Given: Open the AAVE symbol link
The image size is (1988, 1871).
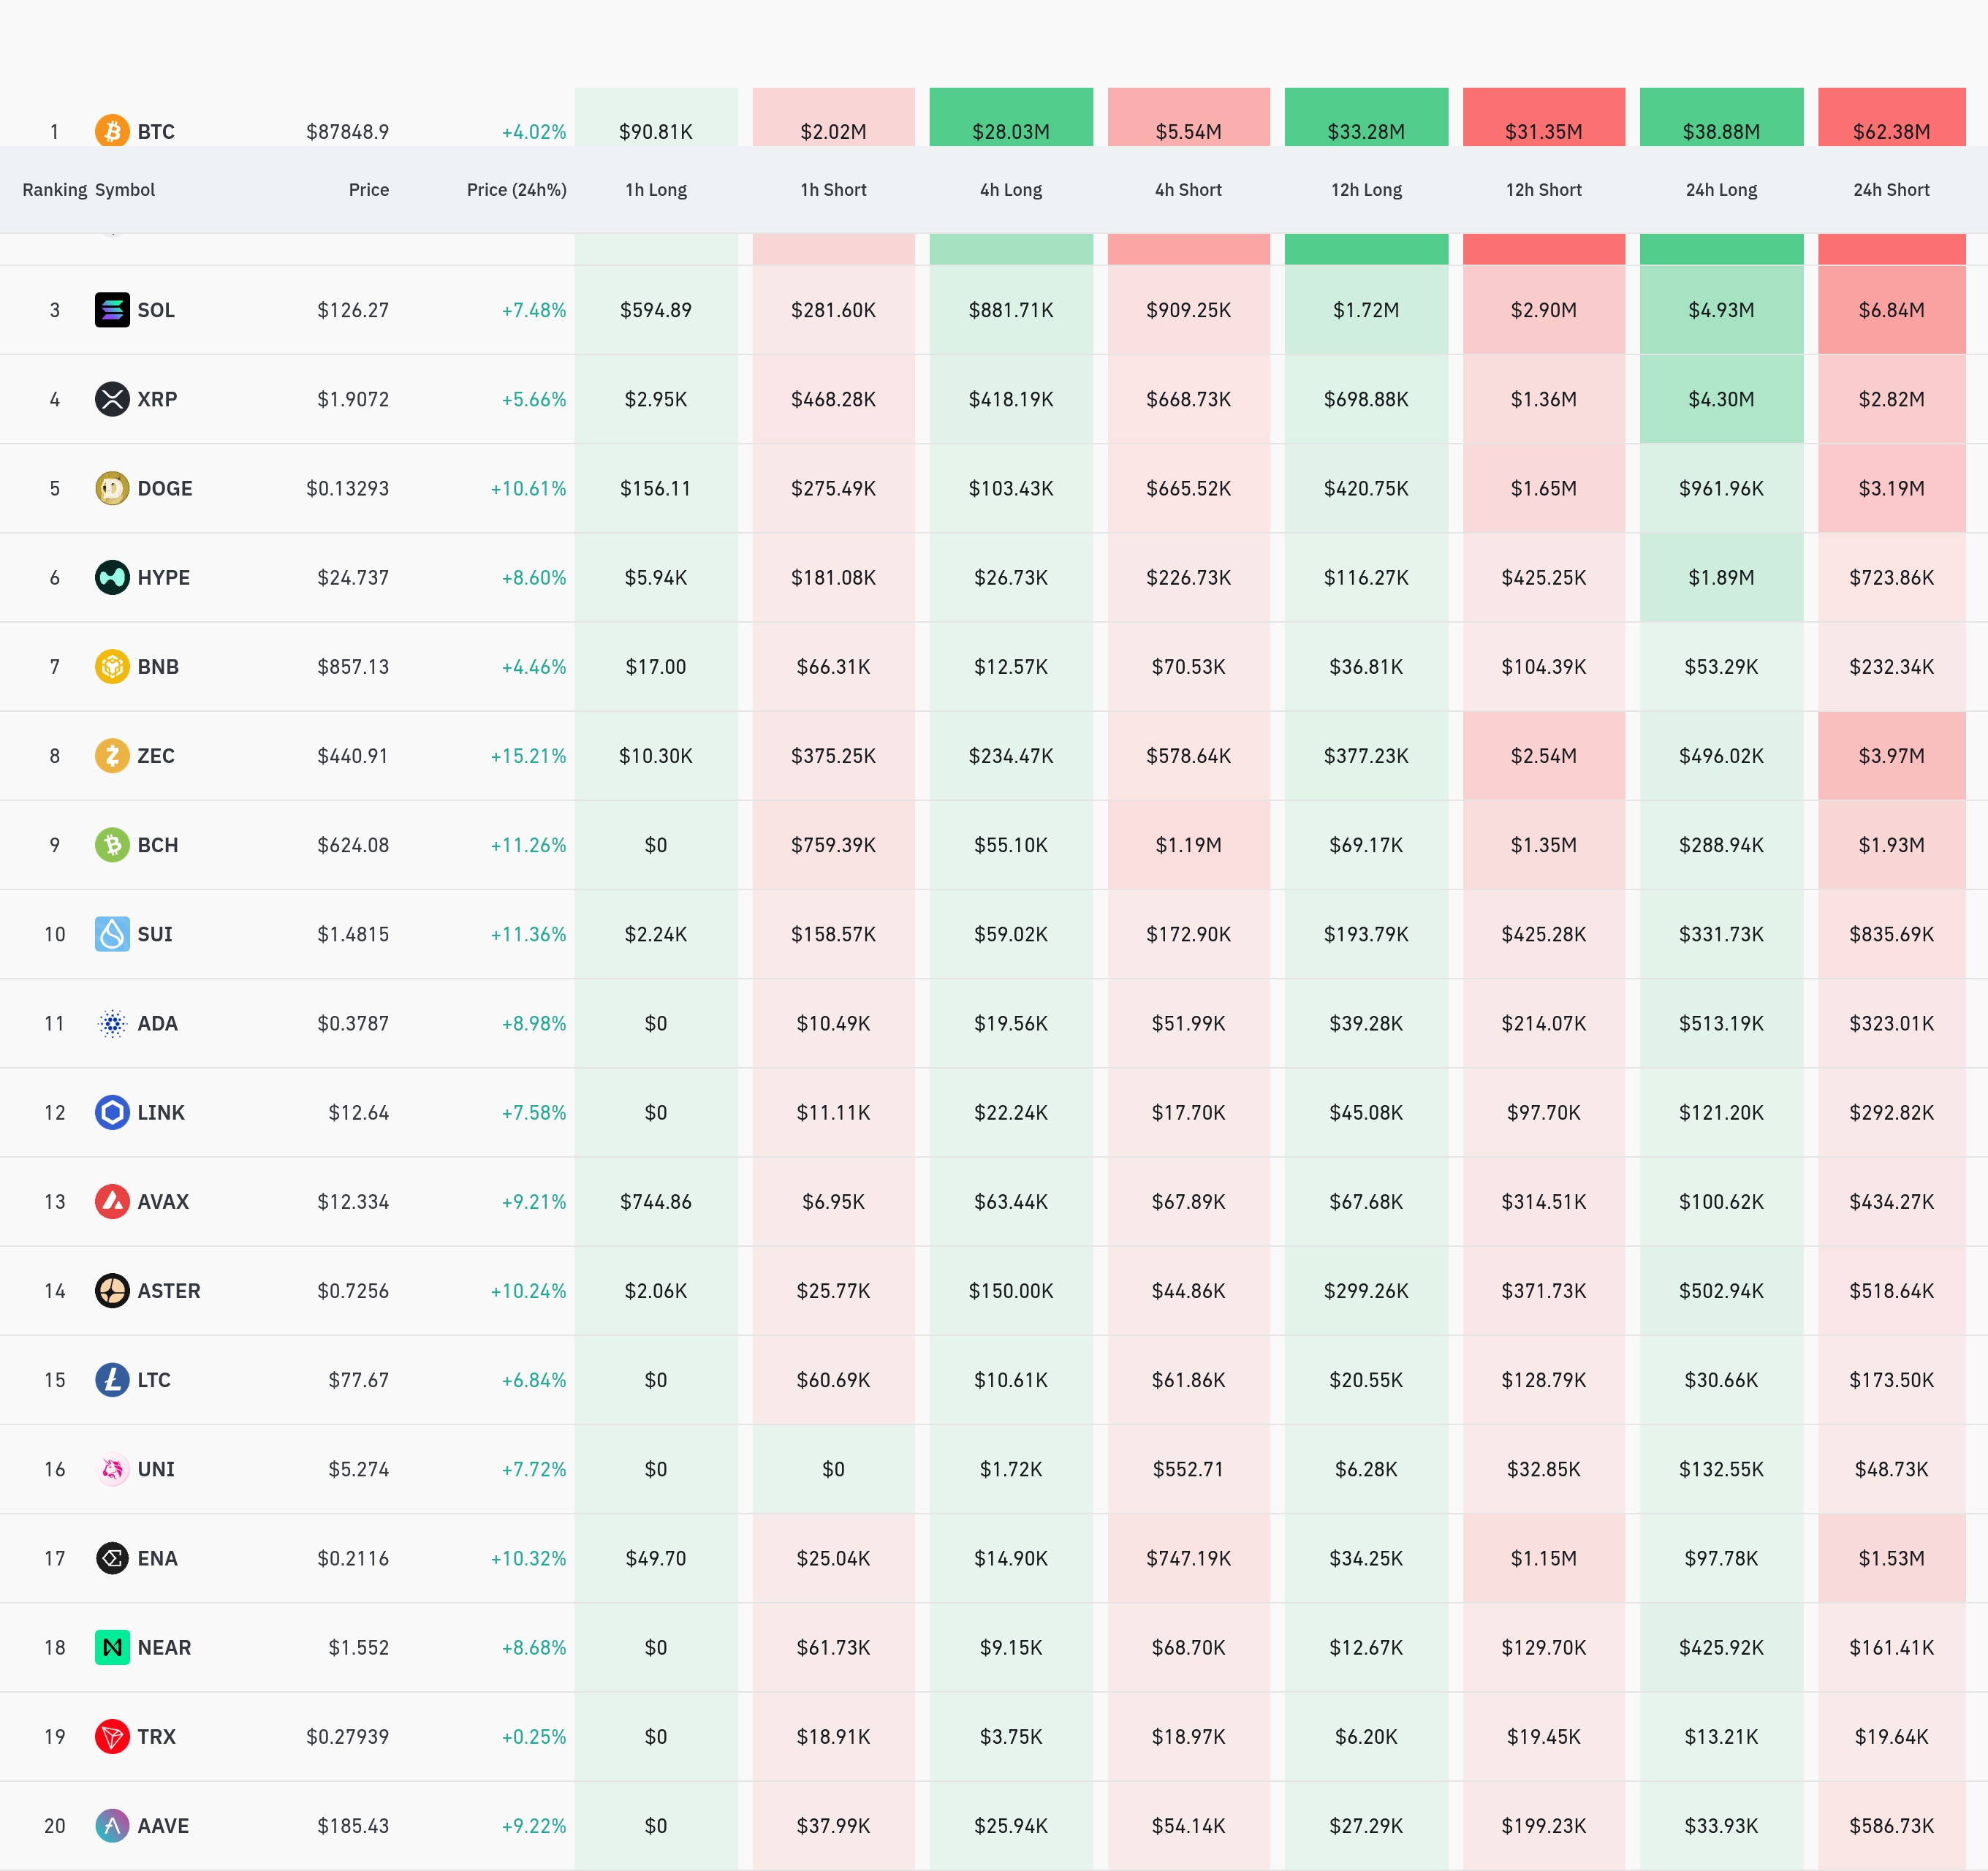Looking at the screenshot, I should [163, 1826].
